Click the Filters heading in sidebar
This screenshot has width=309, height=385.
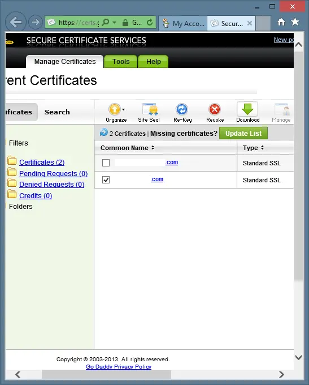pyautogui.click(x=19, y=143)
